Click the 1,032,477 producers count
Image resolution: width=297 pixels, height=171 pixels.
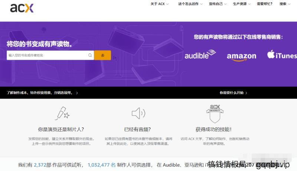[x=101, y=165]
